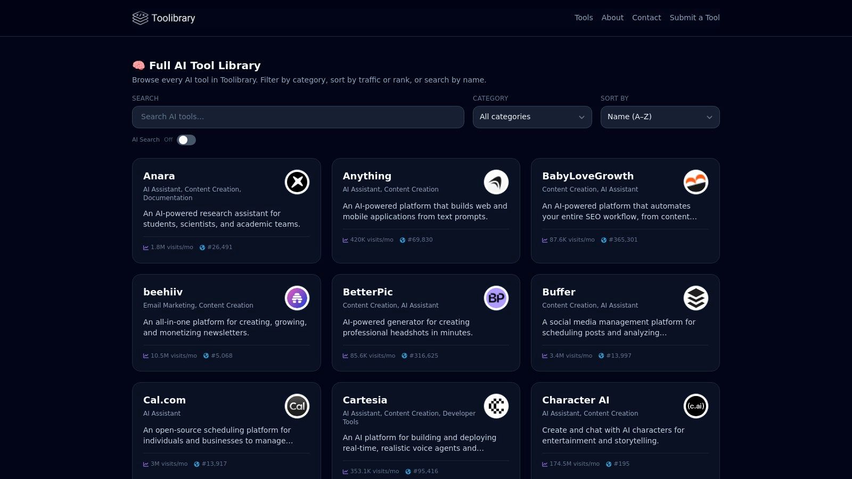852x479 pixels.
Task: Click the traffic chart icon on Buffer card
Action: (545, 356)
